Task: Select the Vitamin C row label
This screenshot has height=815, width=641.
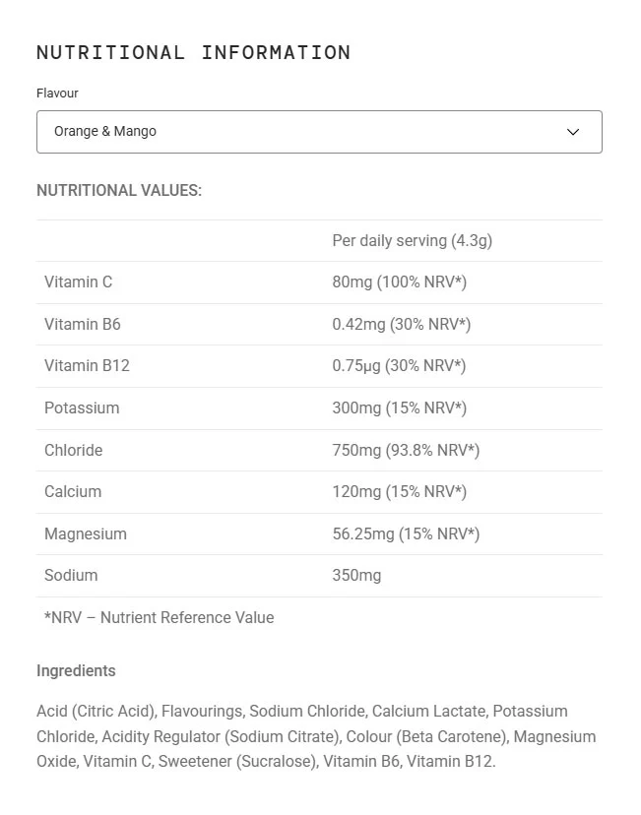Action: (x=78, y=282)
